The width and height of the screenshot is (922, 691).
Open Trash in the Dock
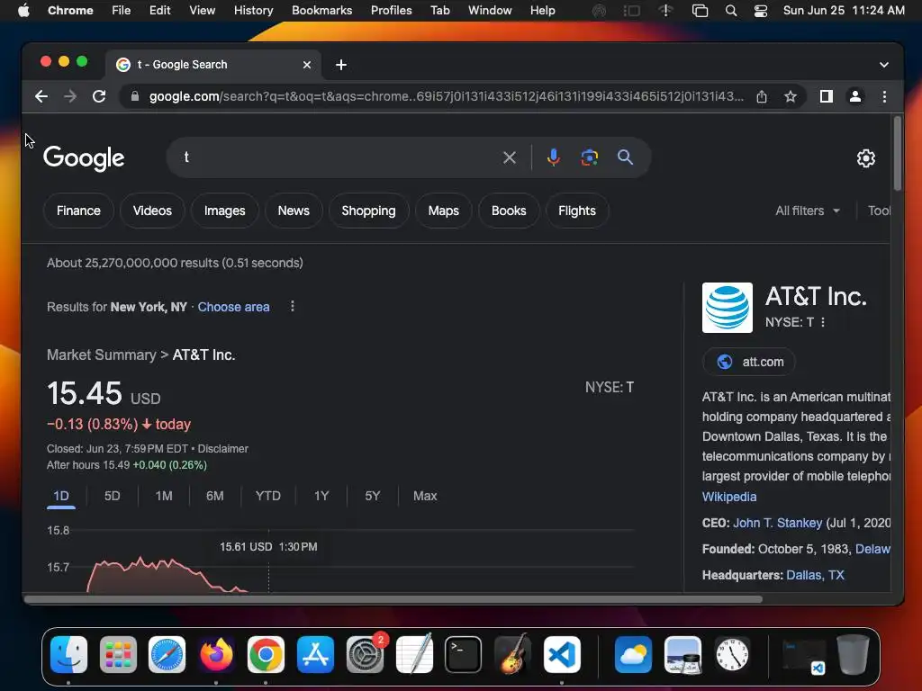pyautogui.click(x=854, y=655)
